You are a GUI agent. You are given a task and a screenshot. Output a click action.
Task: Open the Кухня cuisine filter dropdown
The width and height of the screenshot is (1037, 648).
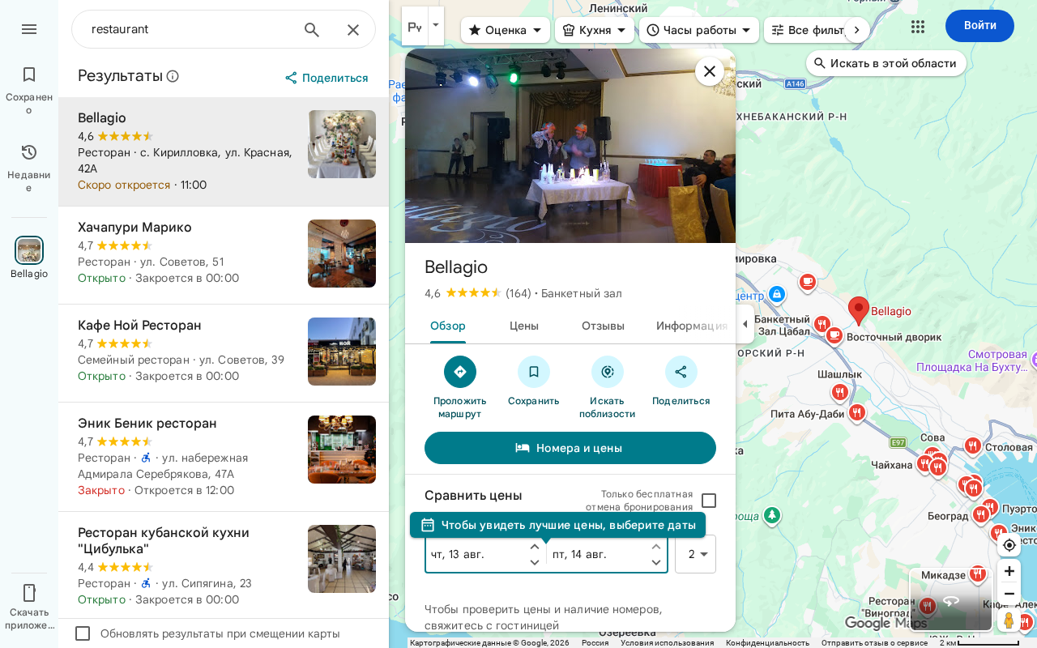tap(595, 30)
